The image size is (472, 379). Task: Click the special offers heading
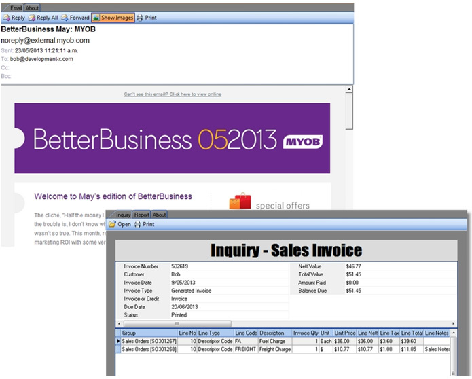[x=283, y=206]
